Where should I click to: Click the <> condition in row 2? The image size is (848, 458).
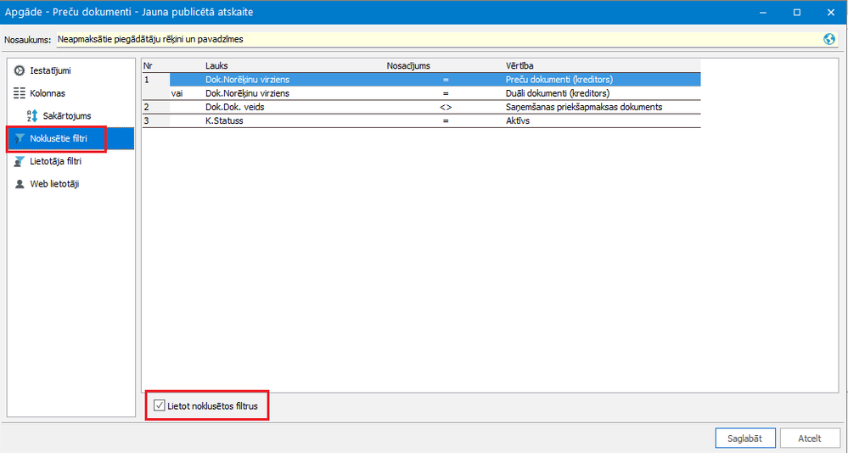coord(446,107)
